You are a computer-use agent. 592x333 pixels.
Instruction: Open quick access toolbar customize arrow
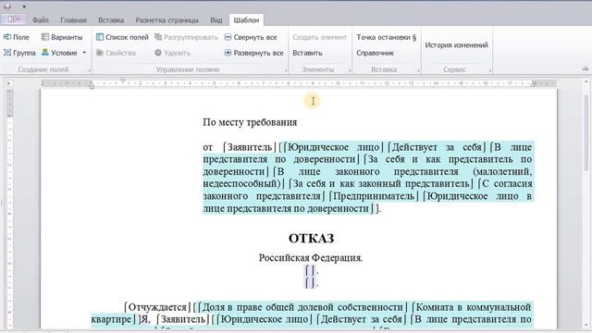[x=24, y=6]
